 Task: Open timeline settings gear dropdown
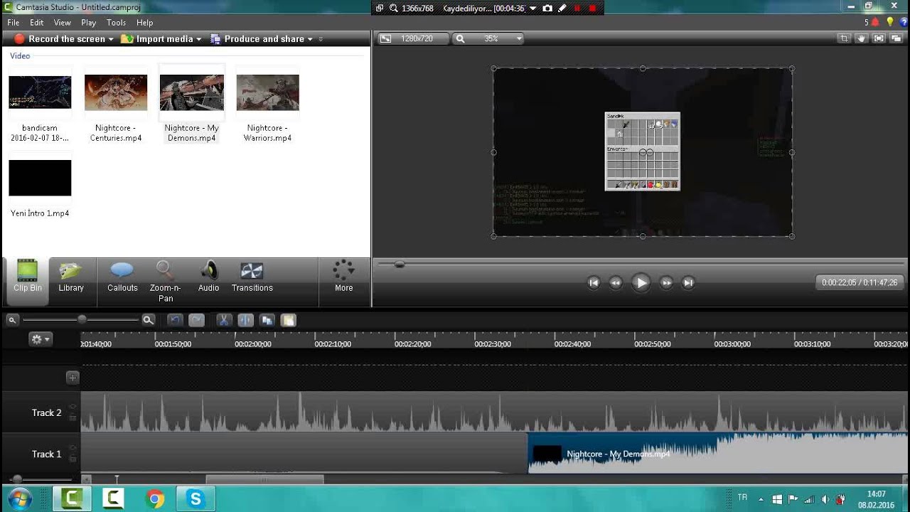(41, 339)
